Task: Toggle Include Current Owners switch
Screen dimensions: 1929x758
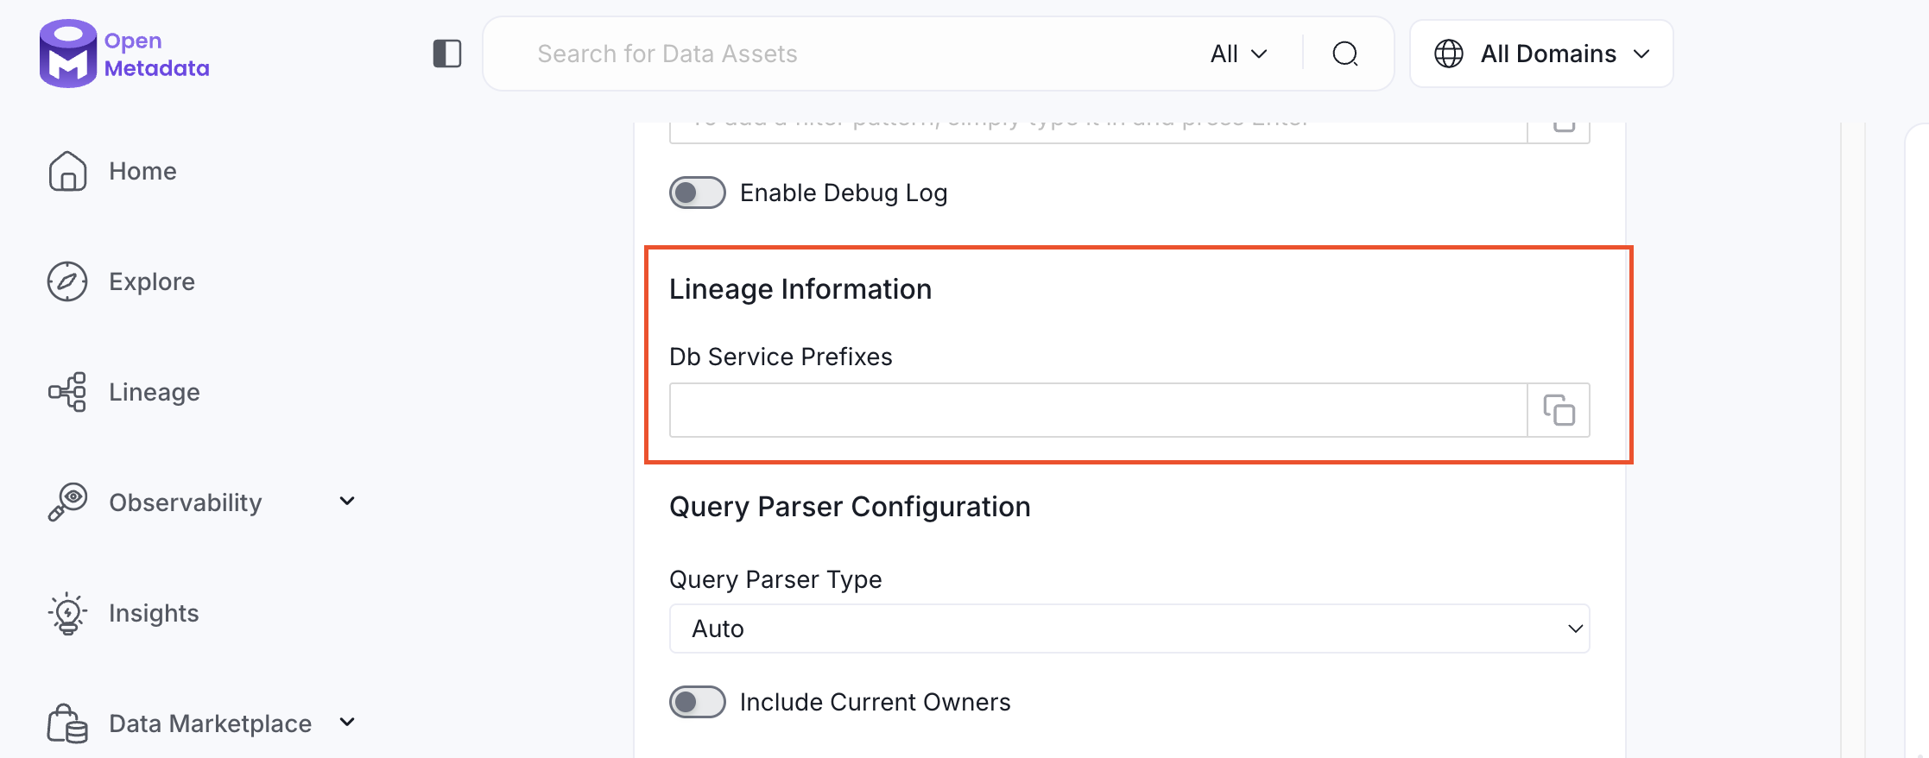Action: pyautogui.click(x=698, y=702)
